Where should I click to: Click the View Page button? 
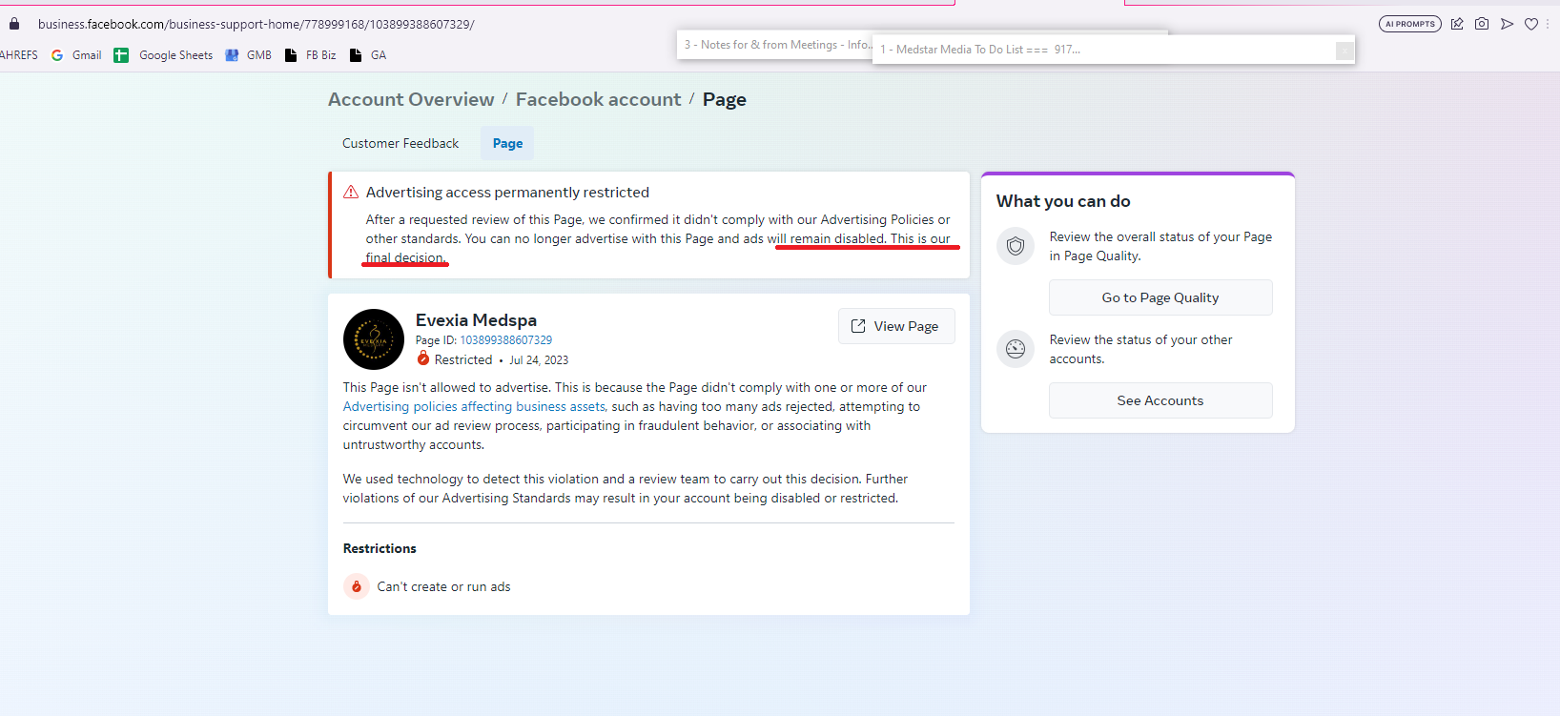point(896,326)
